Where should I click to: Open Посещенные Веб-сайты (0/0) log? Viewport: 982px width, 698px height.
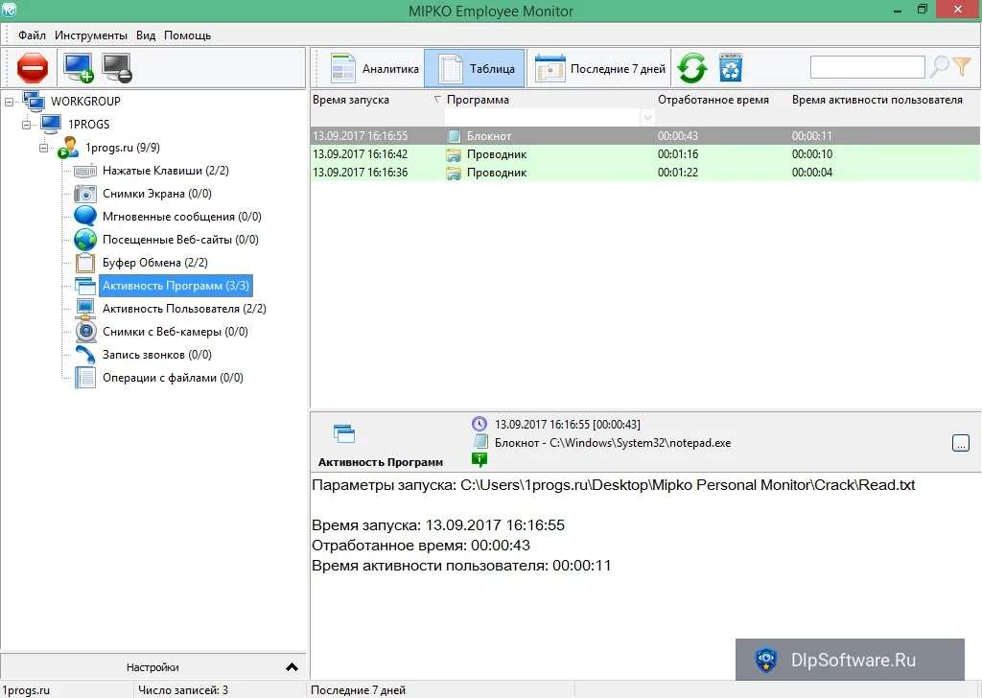click(x=180, y=239)
